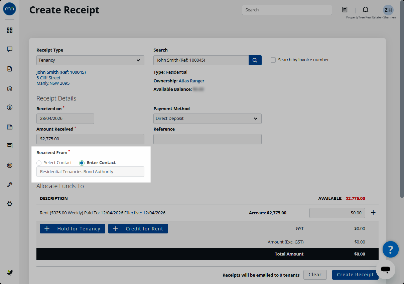Click the PropertyTree Real Estate - Shannen text

coord(371,17)
